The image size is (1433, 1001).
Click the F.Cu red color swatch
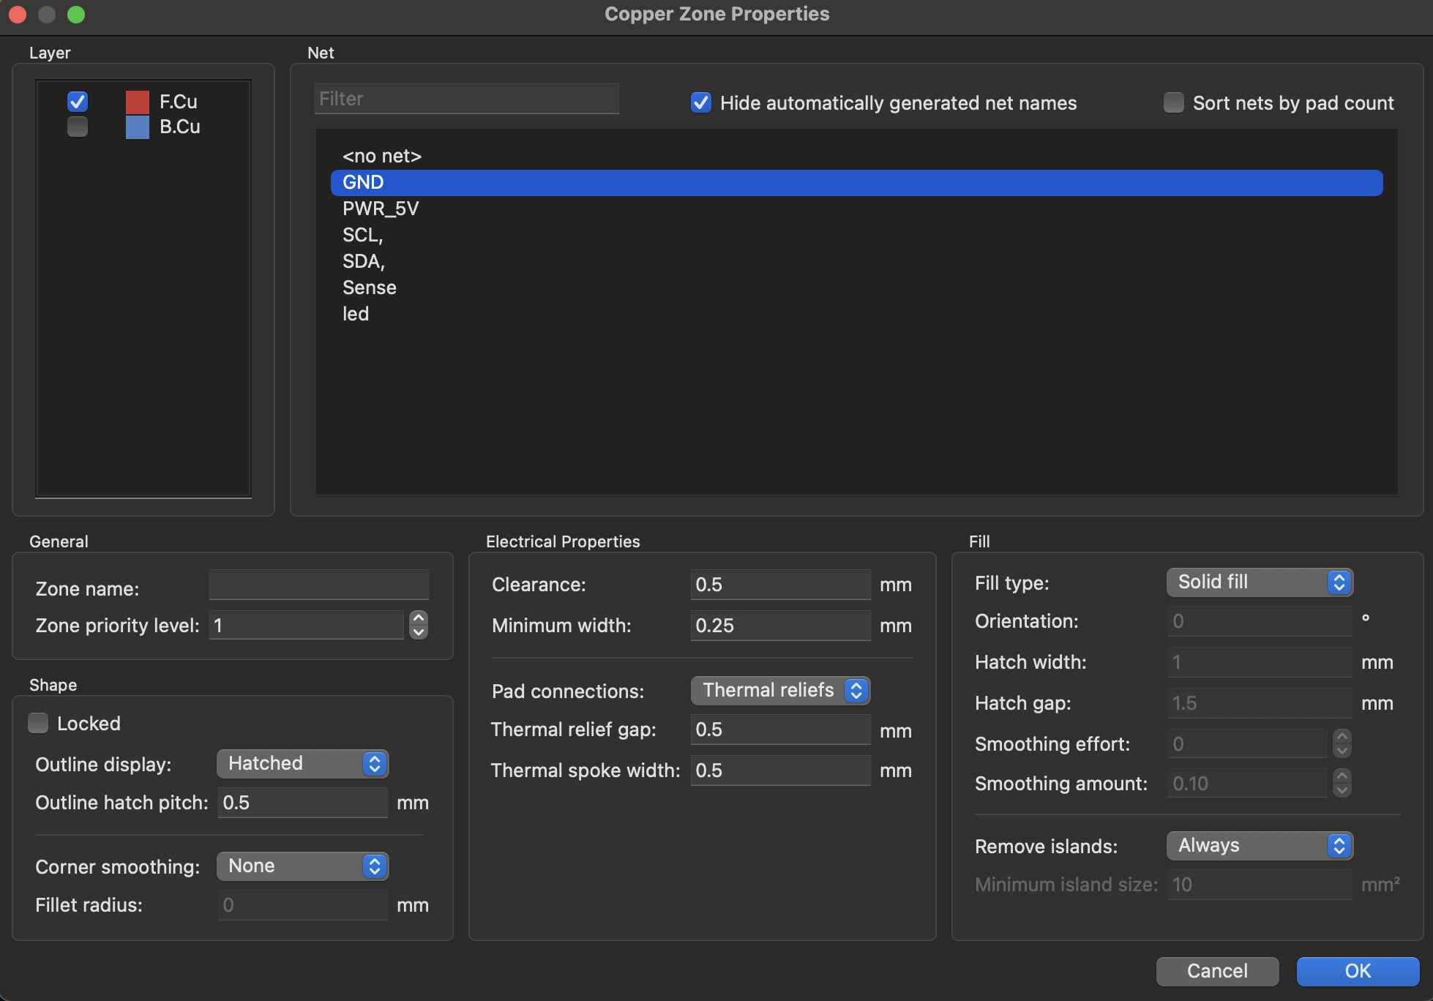pos(137,102)
